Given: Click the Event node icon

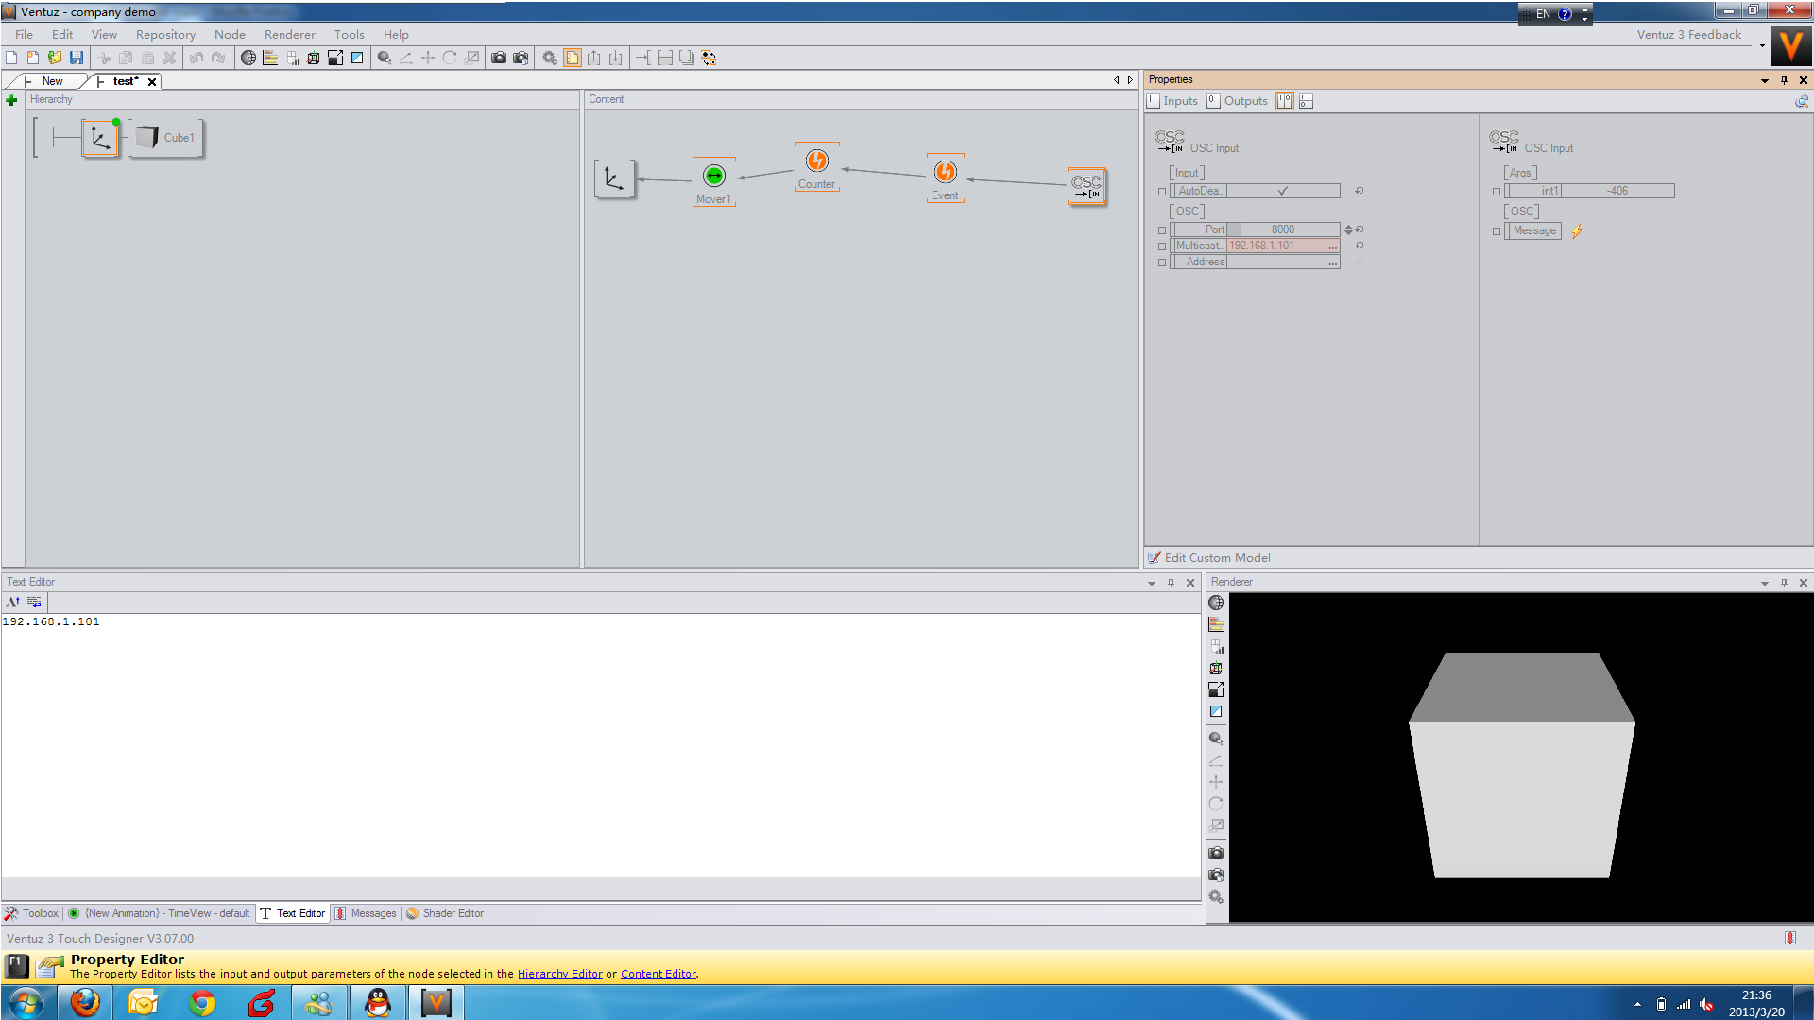Looking at the screenshot, I should (945, 172).
